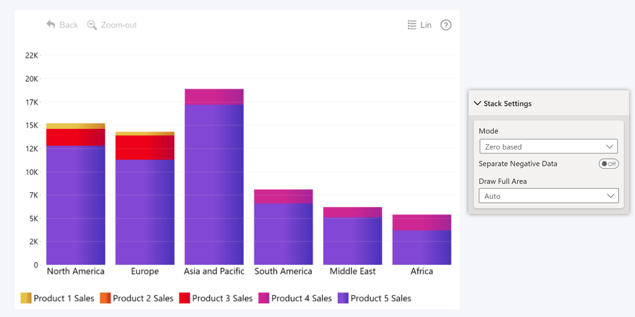The height and width of the screenshot is (317, 635).
Task: Collapse the Stack Settings section
Action: (478, 104)
